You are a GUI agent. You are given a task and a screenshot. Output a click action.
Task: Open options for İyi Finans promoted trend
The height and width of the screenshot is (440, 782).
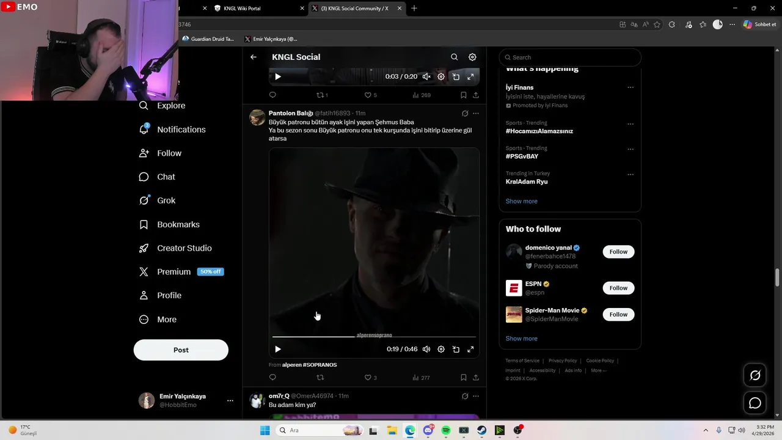click(630, 87)
